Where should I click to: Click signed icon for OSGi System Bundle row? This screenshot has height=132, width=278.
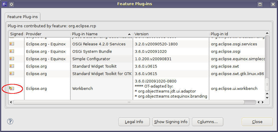point(12,51)
